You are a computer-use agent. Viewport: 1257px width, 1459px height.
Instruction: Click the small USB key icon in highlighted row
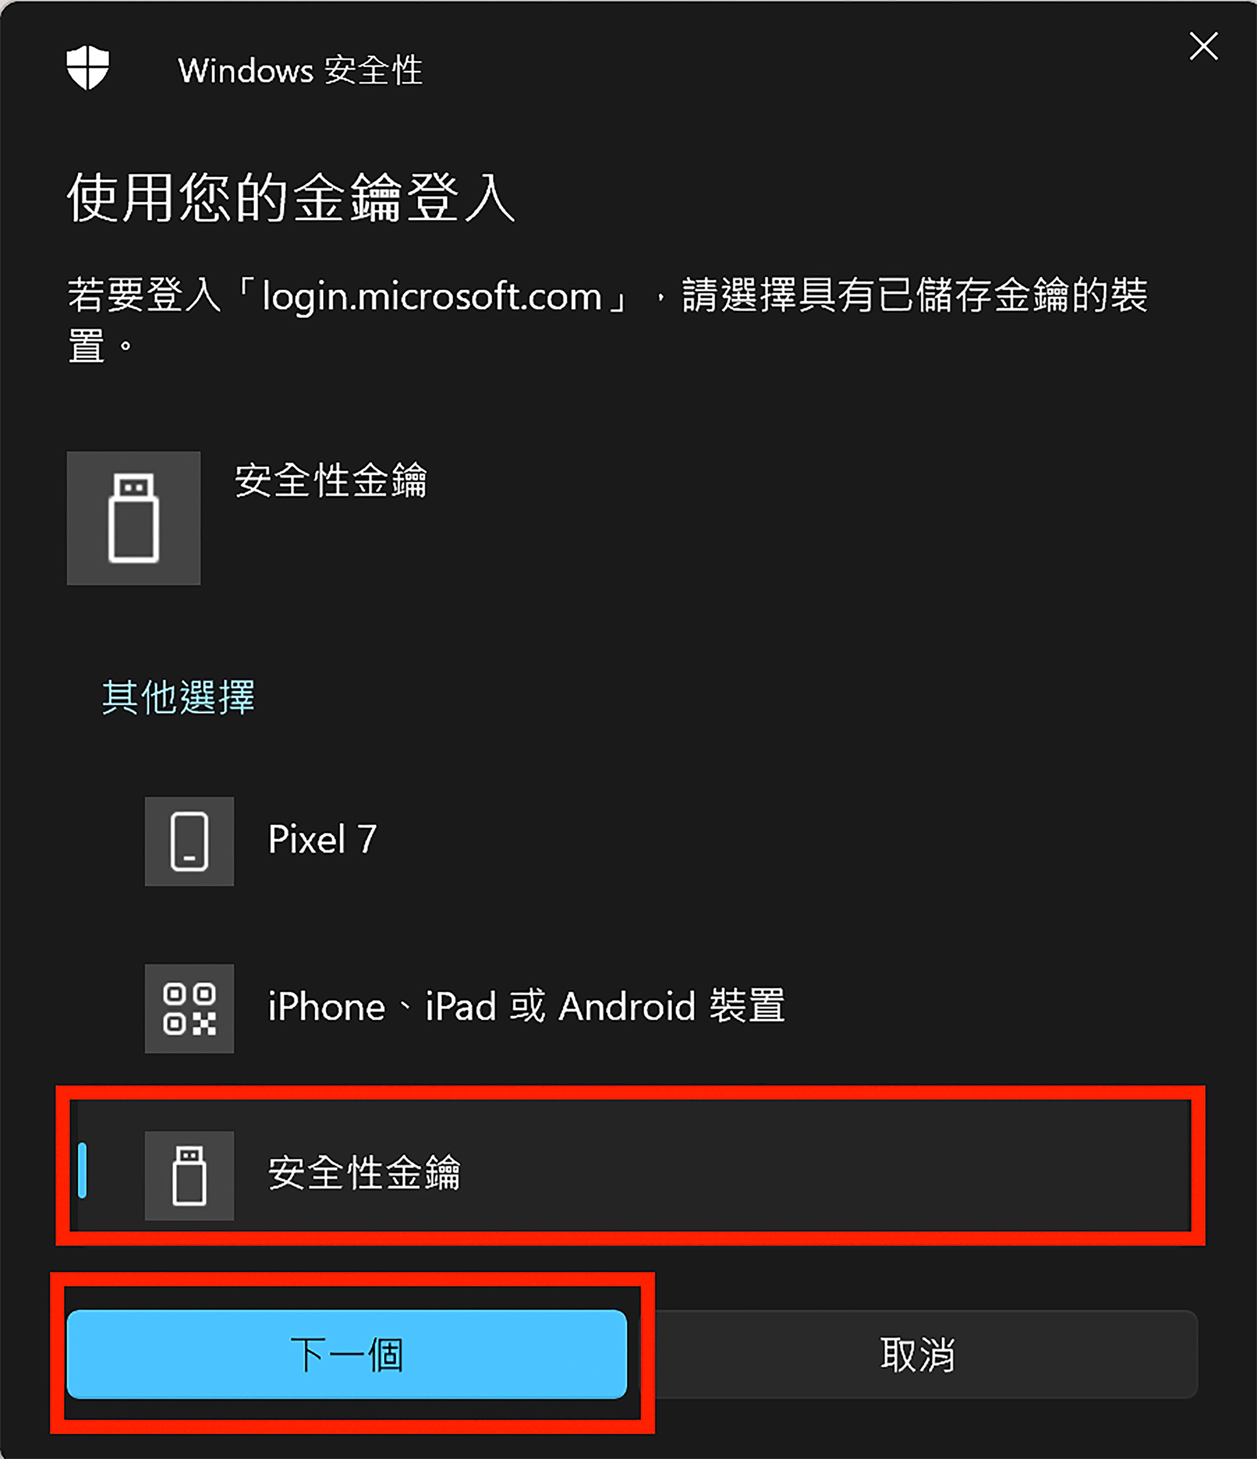point(189,1175)
